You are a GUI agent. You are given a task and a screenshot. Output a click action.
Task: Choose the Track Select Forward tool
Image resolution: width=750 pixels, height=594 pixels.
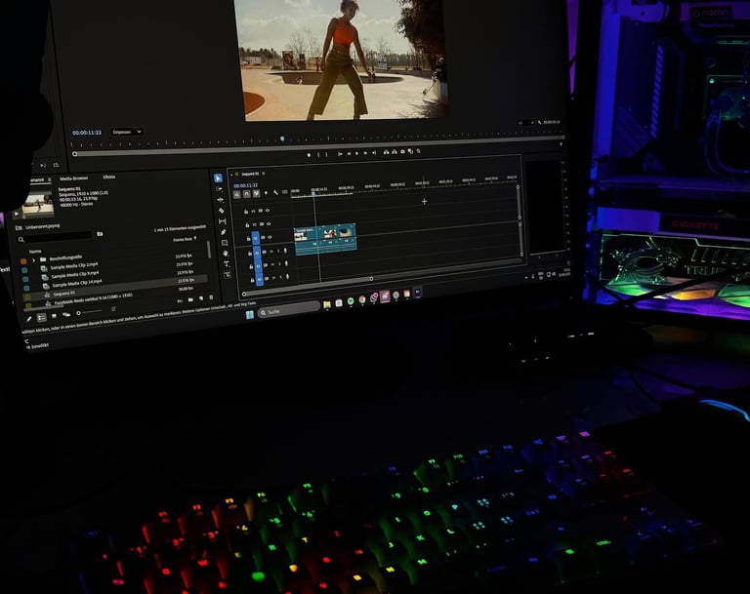click(219, 189)
